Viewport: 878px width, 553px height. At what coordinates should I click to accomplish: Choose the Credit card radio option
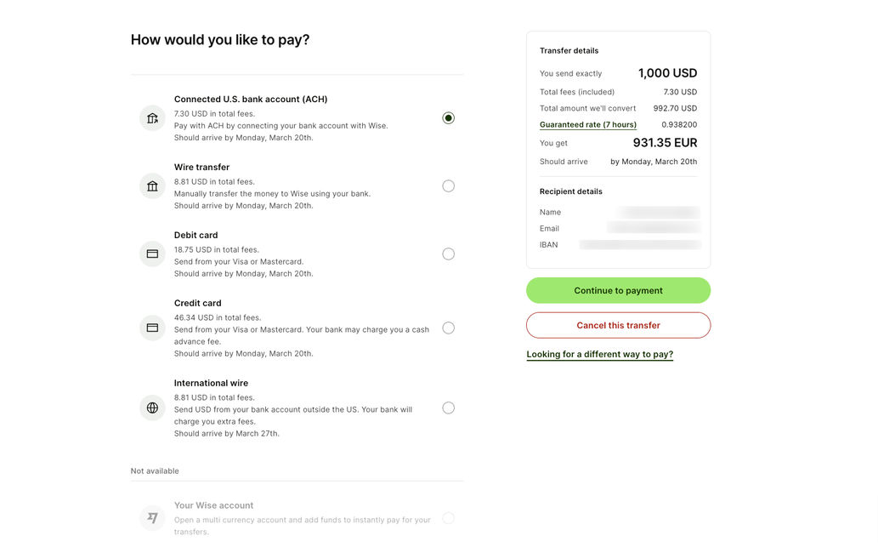tap(448, 328)
